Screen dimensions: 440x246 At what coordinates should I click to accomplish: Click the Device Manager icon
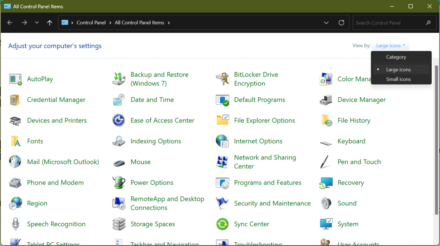326,100
